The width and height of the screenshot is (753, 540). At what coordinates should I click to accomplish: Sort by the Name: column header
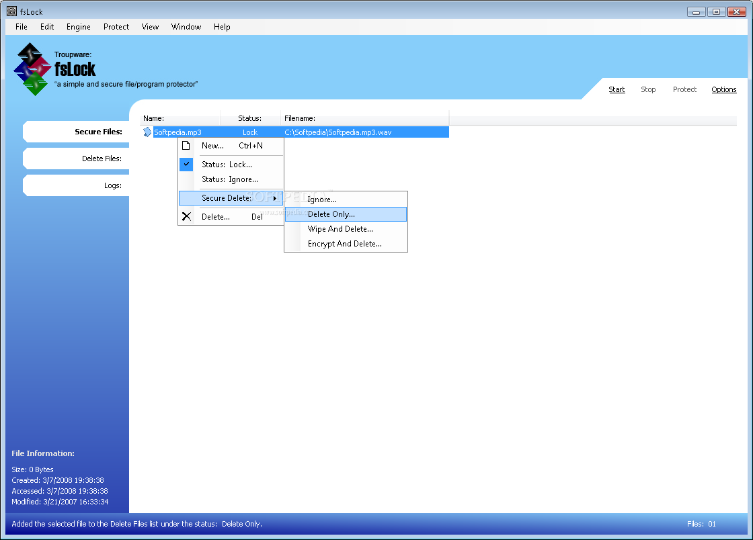point(180,118)
